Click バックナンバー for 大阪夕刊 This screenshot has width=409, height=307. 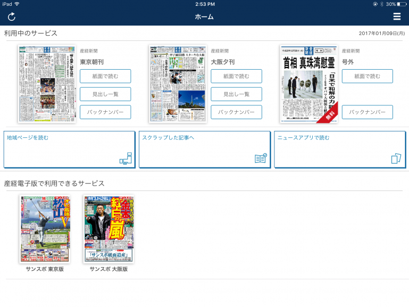pyautogui.click(x=236, y=112)
